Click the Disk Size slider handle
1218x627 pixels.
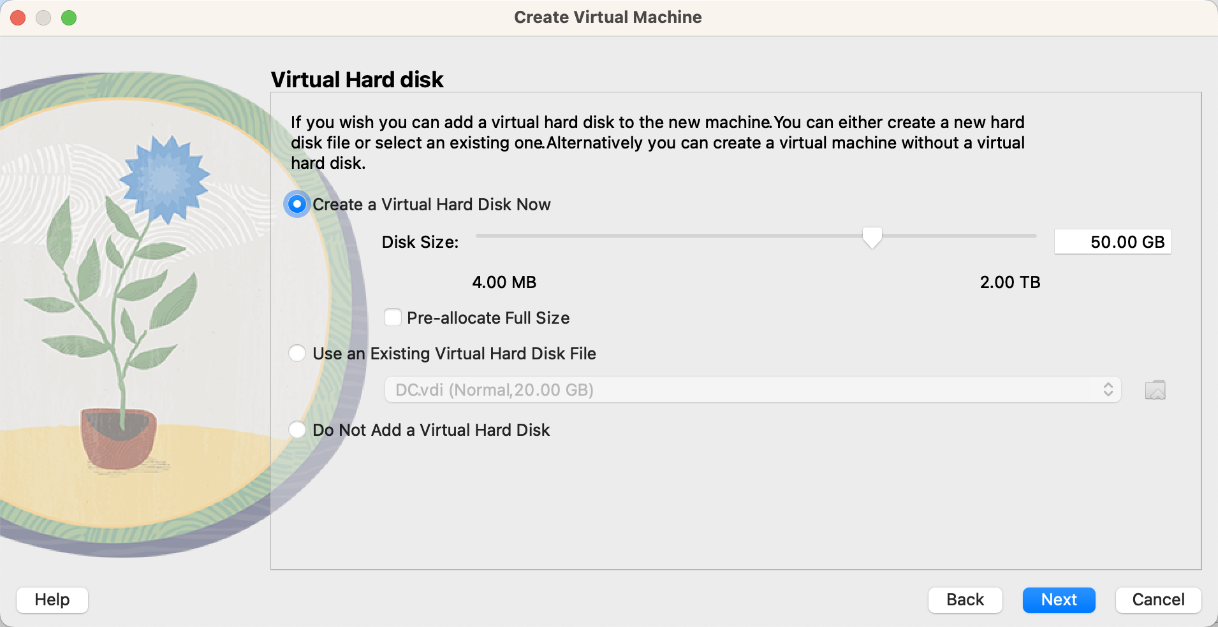(872, 238)
